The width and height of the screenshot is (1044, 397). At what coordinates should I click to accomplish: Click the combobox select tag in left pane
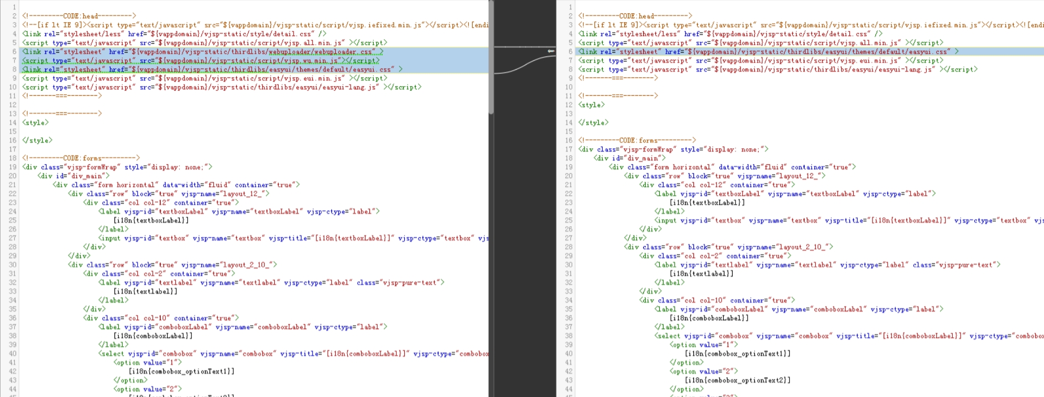point(294,354)
